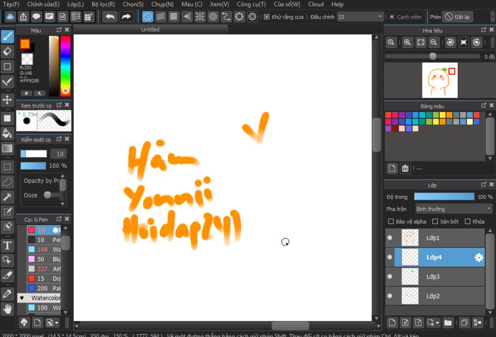Hide the Lớp3 layer
496x337 pixels.
click(390, 276)
